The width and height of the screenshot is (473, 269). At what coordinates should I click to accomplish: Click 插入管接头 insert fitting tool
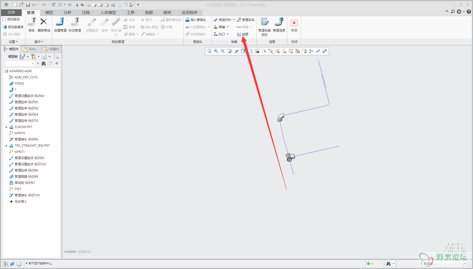point(196,20)
